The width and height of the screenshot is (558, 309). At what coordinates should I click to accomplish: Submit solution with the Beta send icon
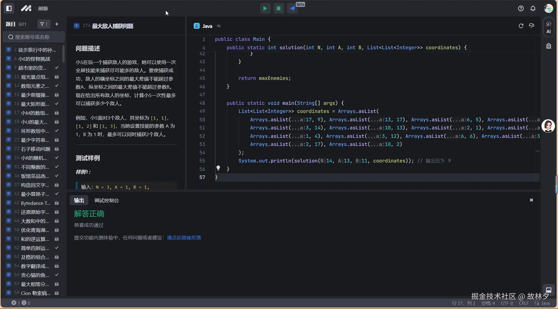coord(293,8)
